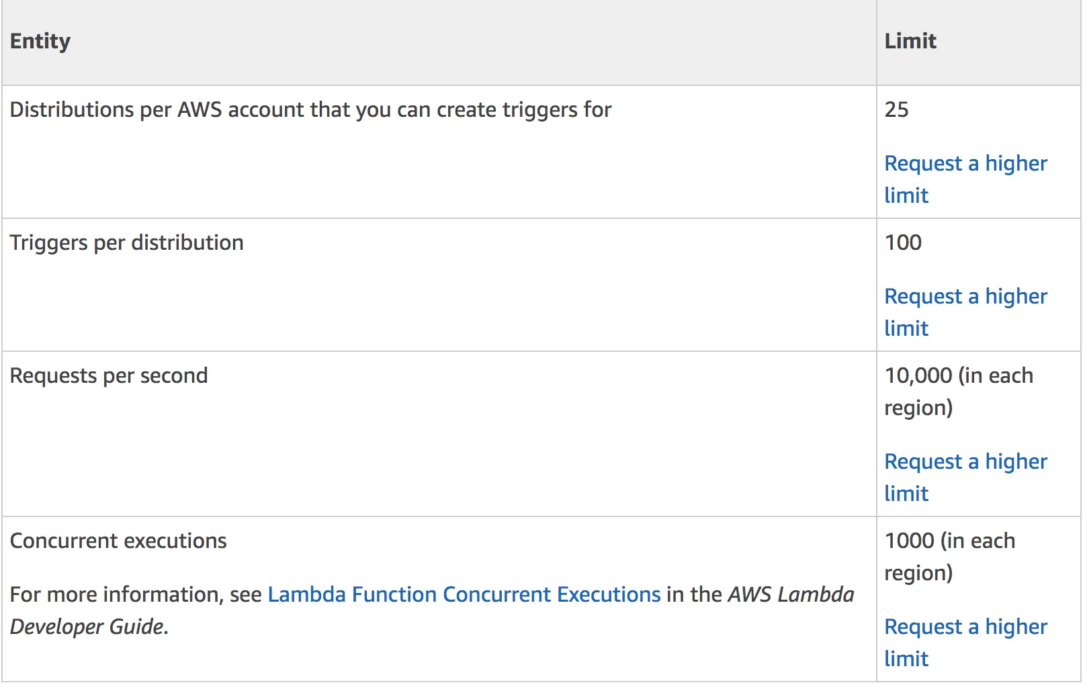Click the Concurrent executions entity text
Image resolution: width=1087 pixels, height=685 pixels.
point(118,541)
